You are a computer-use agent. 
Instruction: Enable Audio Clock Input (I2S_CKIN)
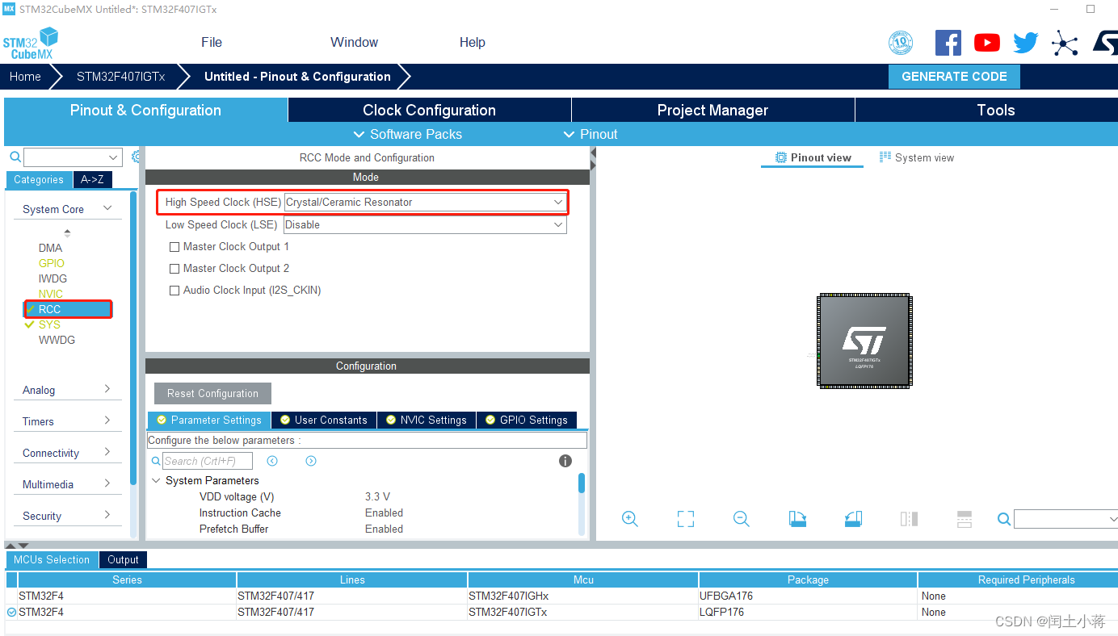pos(174,291)
